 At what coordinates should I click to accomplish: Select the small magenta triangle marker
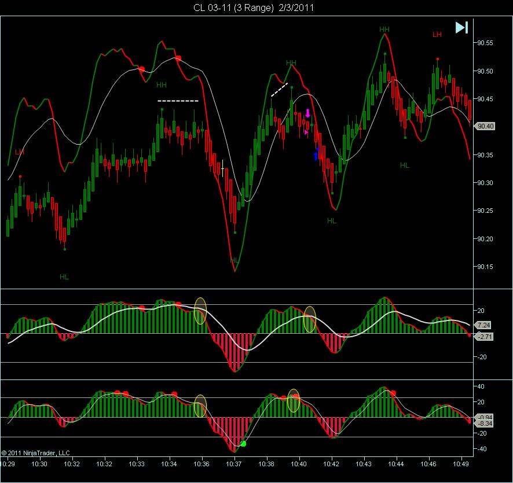[x=306, y=132]
